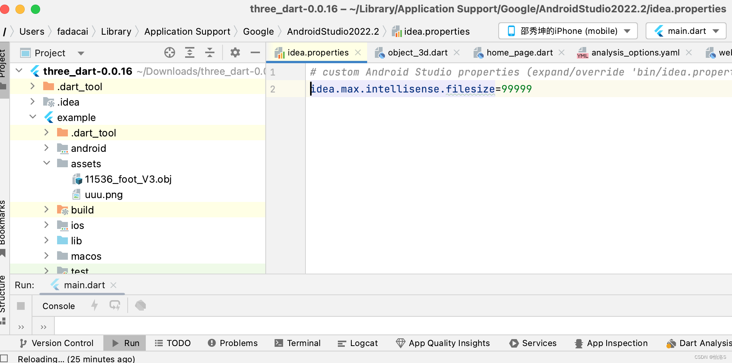The image size is (732, 363).
Task: Click the fadacai breadcrumb segment
Action: [x=73, y=31]
